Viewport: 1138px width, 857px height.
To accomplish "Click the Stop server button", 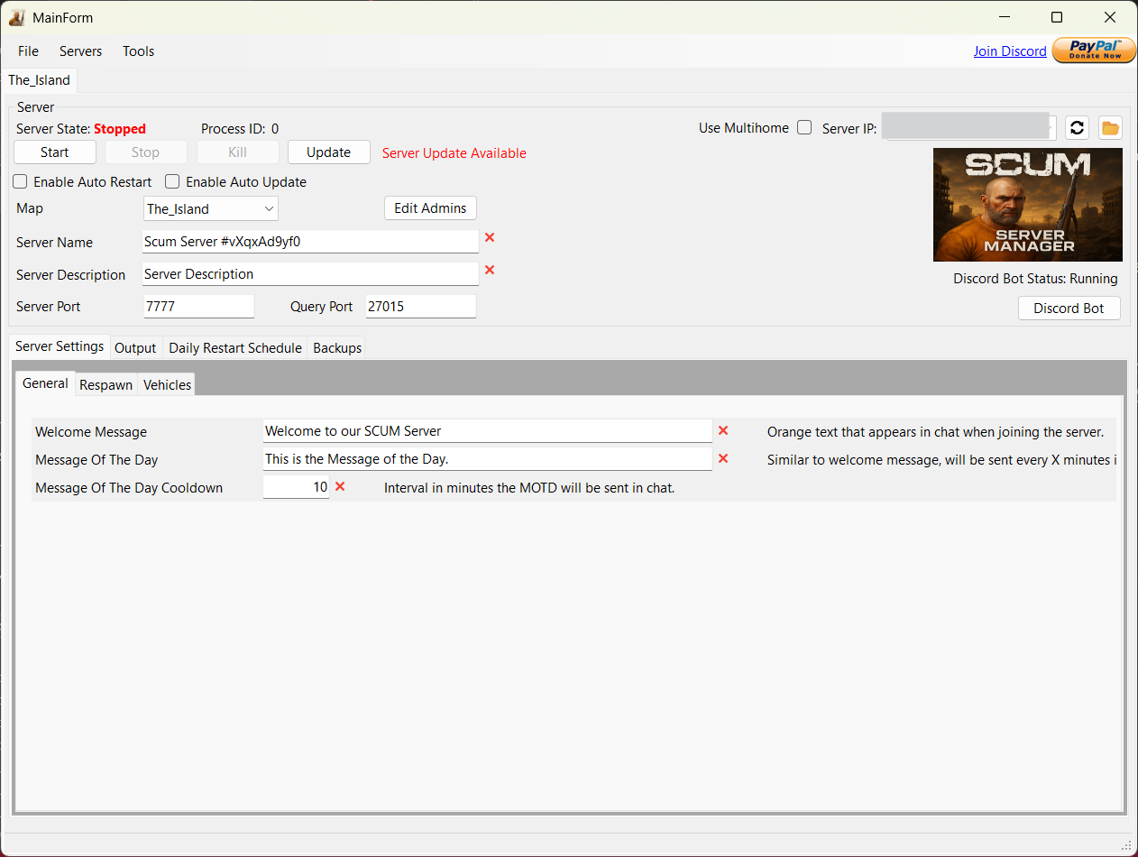I will click(146, 152).
